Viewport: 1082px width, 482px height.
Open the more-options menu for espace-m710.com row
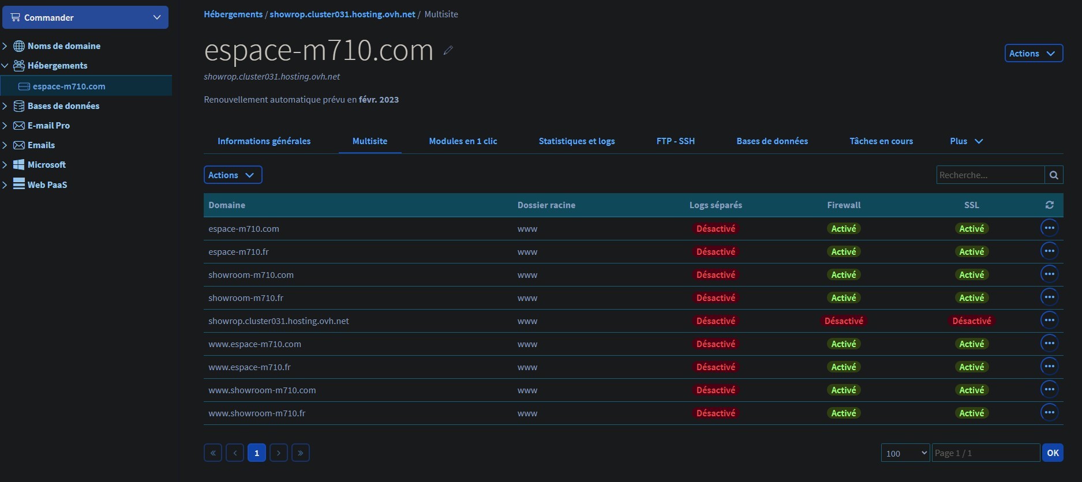(1049, 228)
